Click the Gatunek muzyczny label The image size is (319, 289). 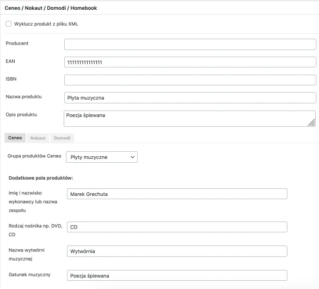click(x=29, y=274)
